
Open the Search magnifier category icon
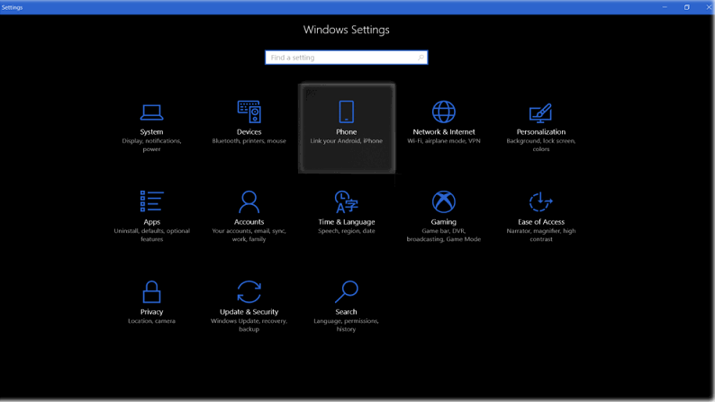347,291
